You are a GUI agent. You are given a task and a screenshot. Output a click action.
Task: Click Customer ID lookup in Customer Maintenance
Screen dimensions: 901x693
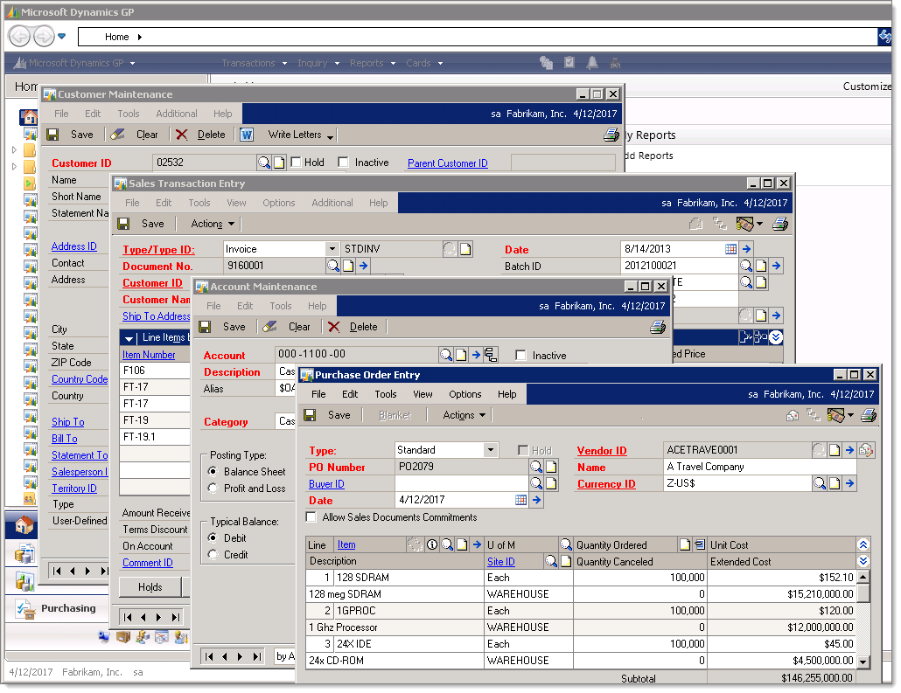[263, 163]
